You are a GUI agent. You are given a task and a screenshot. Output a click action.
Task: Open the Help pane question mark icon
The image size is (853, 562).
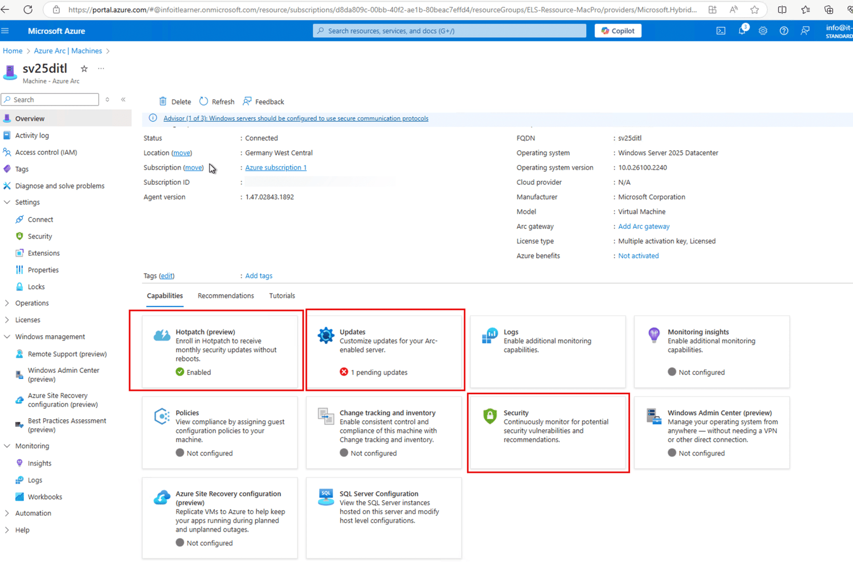click(784, 30)
